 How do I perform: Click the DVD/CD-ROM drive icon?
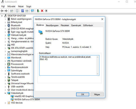tap(9, 29)
